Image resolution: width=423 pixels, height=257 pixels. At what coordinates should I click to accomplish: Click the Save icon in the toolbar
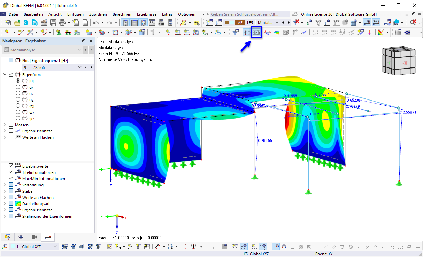point(53,22)
